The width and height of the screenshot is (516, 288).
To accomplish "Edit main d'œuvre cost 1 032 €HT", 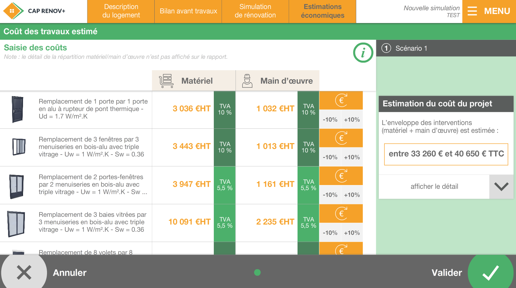I will tap(275, 109).
